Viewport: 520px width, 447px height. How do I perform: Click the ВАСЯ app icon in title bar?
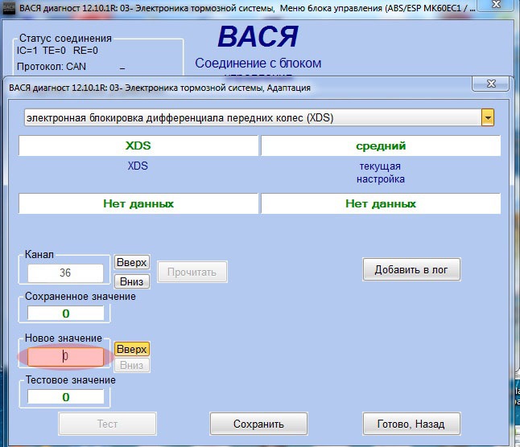[x=9, y=7]
